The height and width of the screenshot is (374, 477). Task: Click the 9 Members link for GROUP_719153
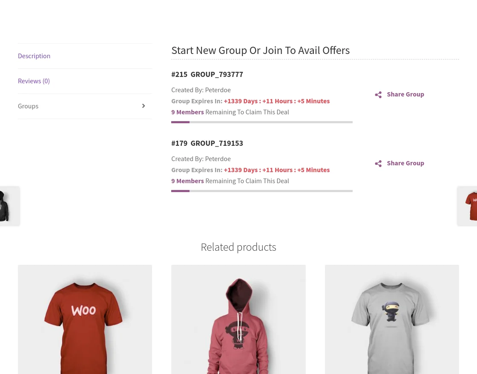(187, 181)
